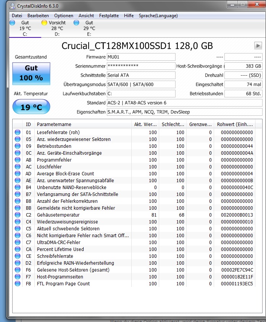Click the Parametername column header
266x322 pixels.
83,124
